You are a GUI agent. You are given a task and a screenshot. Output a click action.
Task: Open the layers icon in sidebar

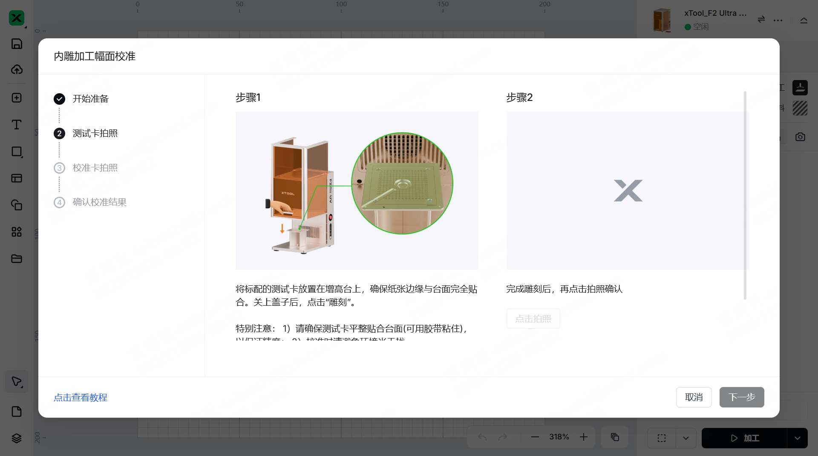pyautogui.click(x=17, y=438)
